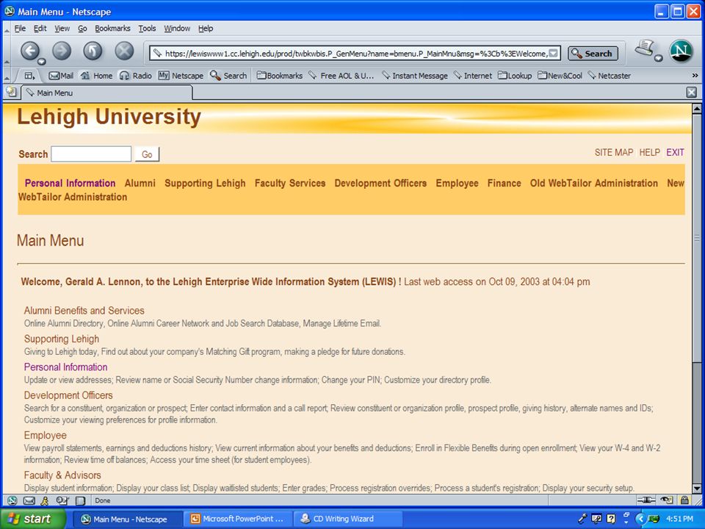Expand the URL history dropdown arrow
The width and height of the screenshot is (705, 529).
click(554, 54)
